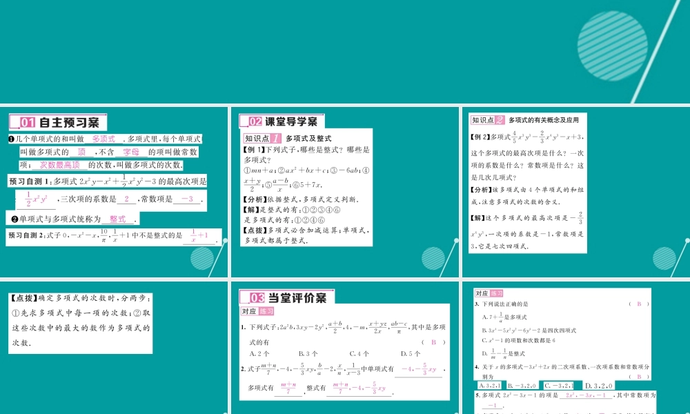Click 对应练习 label in 03 当堂评价案 slide

[257, 311]
